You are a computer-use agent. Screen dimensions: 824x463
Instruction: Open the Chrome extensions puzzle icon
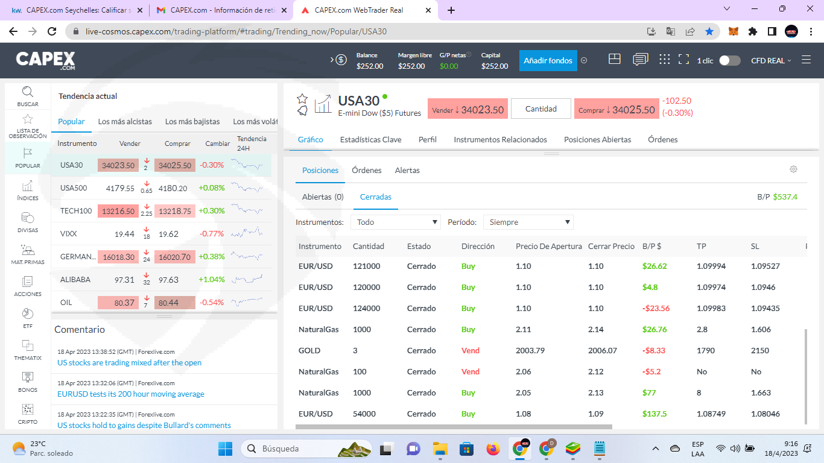pos(753,31)
